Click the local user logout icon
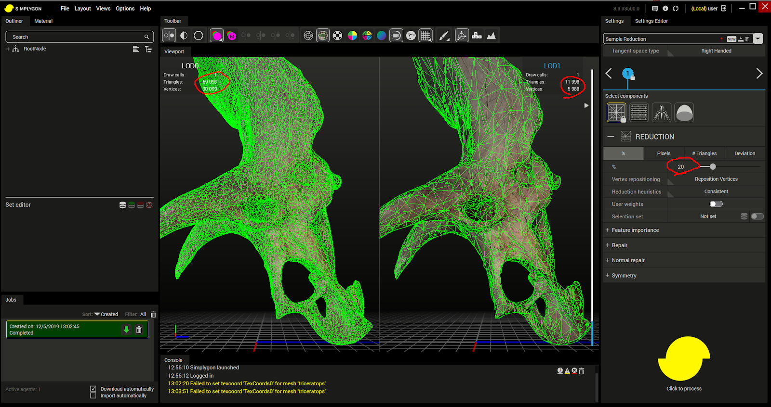Image resolution: width=771 pixels, height=407 pixels. tap(723, 8)
